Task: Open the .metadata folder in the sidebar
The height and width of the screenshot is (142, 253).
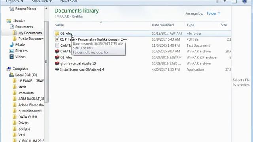Action: pyautogui.click(x=26, y=93)
